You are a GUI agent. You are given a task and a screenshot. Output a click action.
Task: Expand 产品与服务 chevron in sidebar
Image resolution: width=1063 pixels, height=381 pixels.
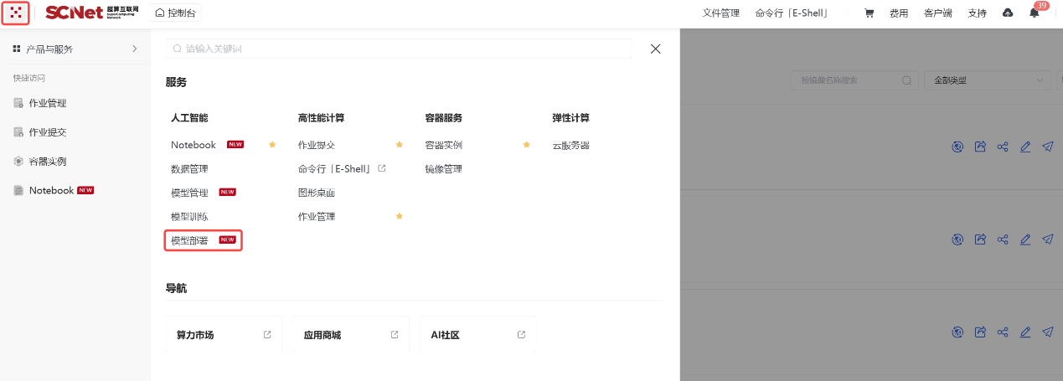point(134,49)
